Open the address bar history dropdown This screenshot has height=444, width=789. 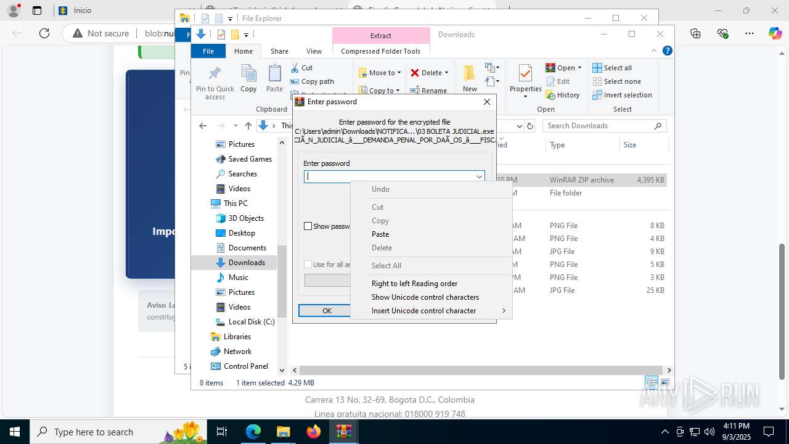point(520,126)
